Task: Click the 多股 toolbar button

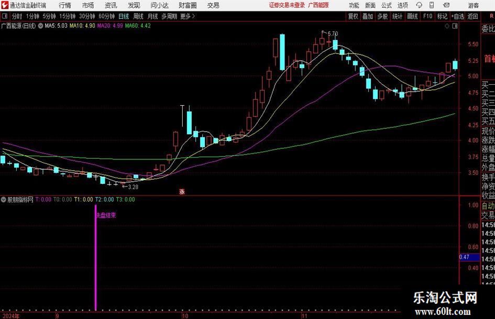Action: tap(382, 16)
